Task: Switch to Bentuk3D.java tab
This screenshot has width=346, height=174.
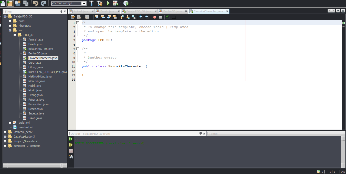Action: tap(172, 11)
